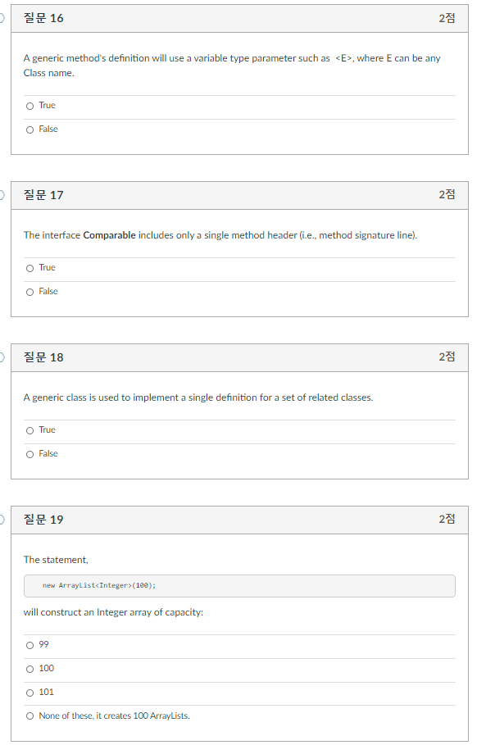Select False for question 17

[30, 291]
